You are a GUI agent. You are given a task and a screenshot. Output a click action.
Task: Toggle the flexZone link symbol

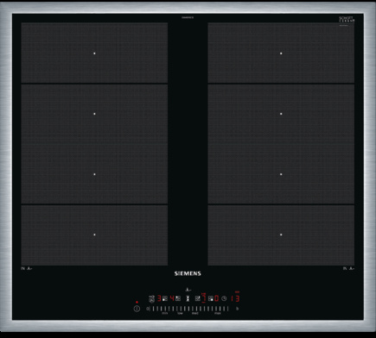pos(188,298)
